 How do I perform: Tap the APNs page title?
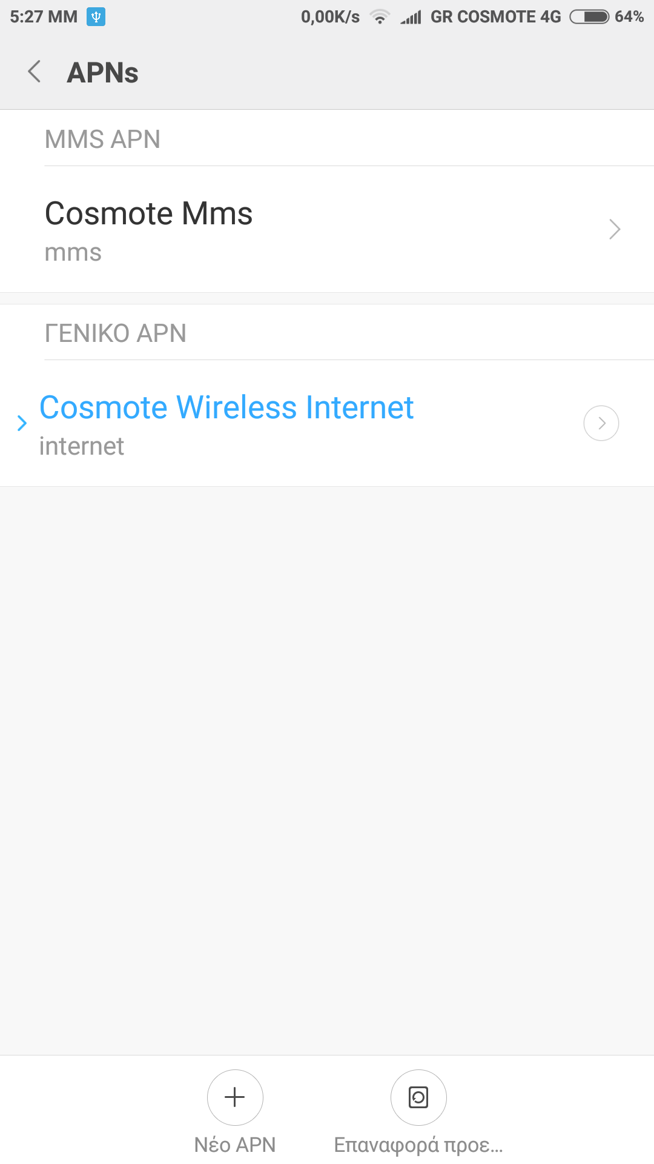pos(103,73)
